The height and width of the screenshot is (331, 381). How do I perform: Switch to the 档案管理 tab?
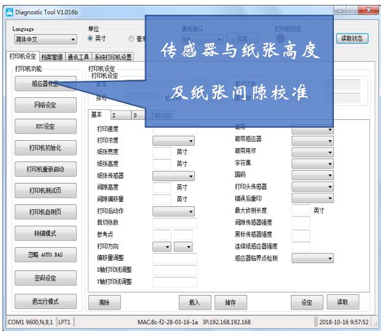[51, 57]
